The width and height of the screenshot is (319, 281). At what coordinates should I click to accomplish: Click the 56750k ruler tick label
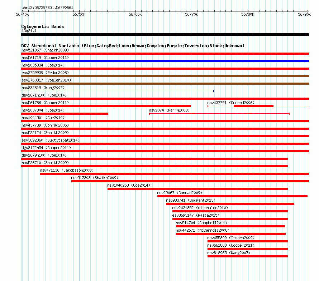click(x=79, y=14)
